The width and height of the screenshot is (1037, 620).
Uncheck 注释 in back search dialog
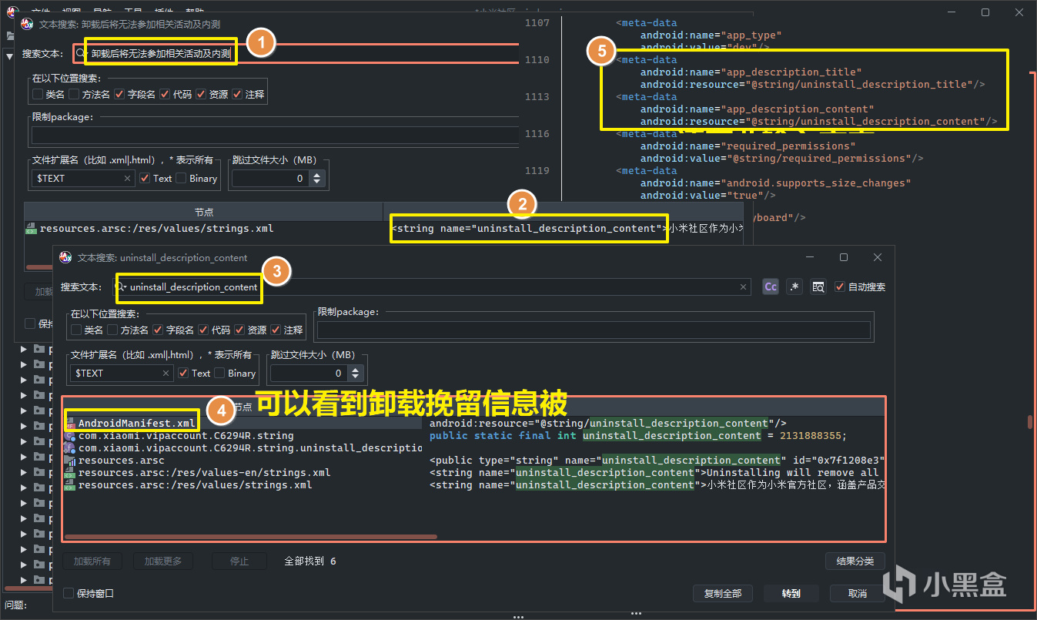coord(237,94)
